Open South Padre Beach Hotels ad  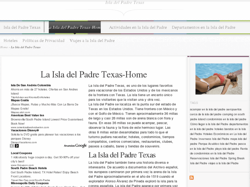pos(29,168)
